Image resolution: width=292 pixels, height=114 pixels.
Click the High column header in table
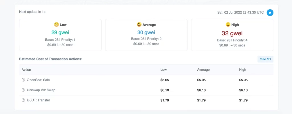click(242, 70)
